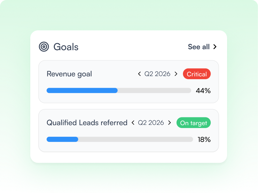The width and height of the screenshot is (258, 193).
Task: Go to previous quarter for Qualified Leads referred
Action: pos(133,123)
